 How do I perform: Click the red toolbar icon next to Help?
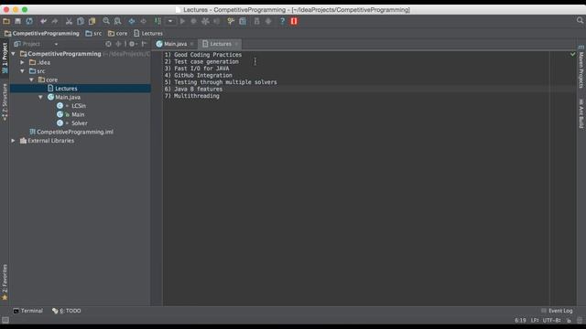click(x=294, y=21)
